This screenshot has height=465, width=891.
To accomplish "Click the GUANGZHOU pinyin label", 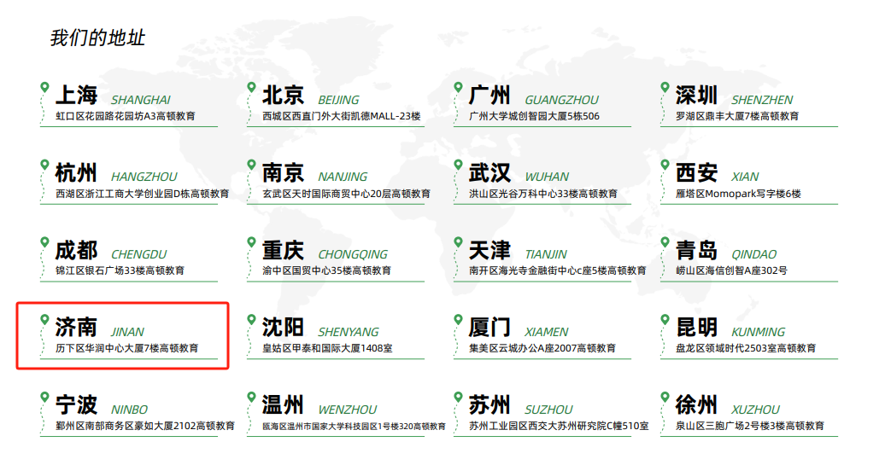I will point(562,100).
